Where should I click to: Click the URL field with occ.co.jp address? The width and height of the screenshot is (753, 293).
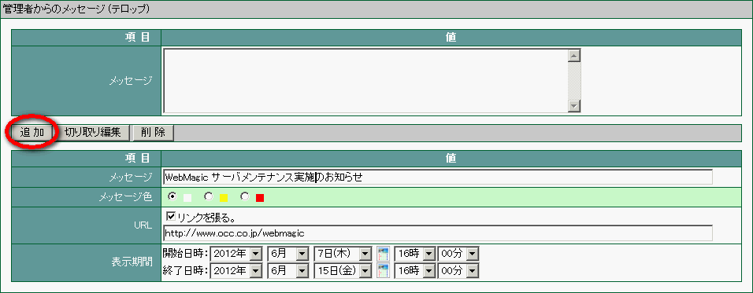tap(437, 233)
